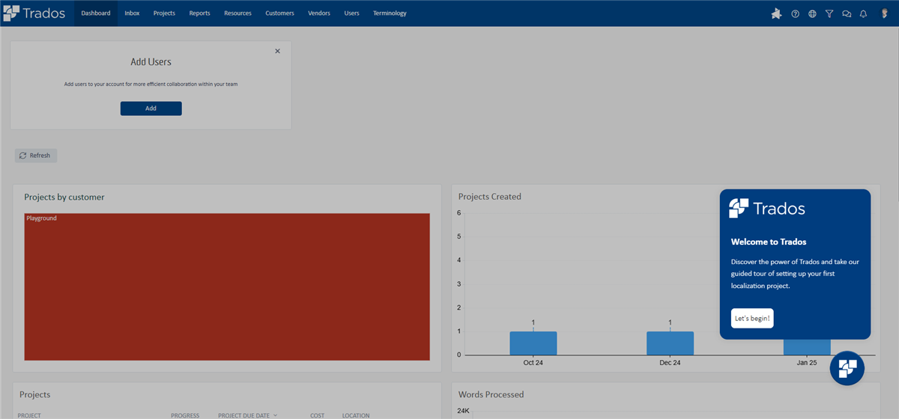This screenshot has width=899, height=419.
Task: Click the Refresh button
Action: click(35, 156)
